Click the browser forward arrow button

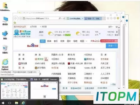pos(20,18)
